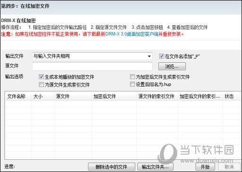Screen dimensions: 242x172
Task: Click the step text 3. 点击加密按钮
Action: coord(147,27)
